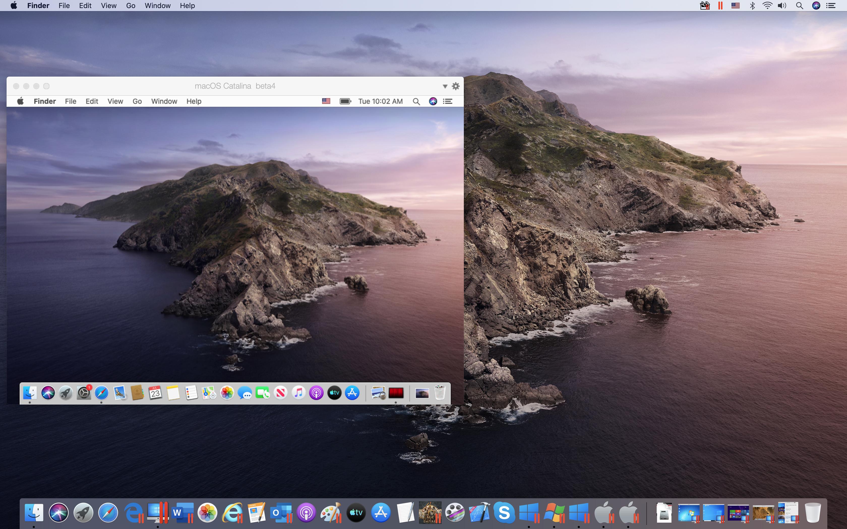Open the Go menu in the guest menu bar
This screenshot has width=847, height=529.
tap(137, 101)
